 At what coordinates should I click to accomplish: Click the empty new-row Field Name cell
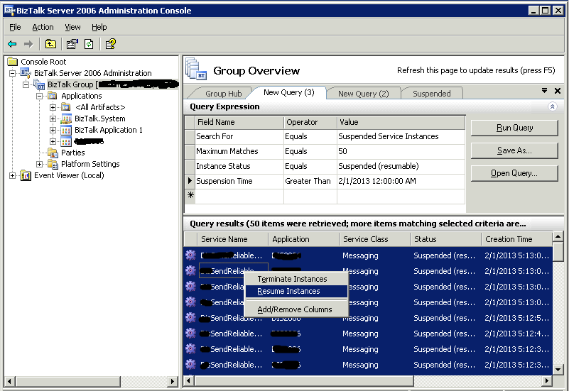point(239,196)
